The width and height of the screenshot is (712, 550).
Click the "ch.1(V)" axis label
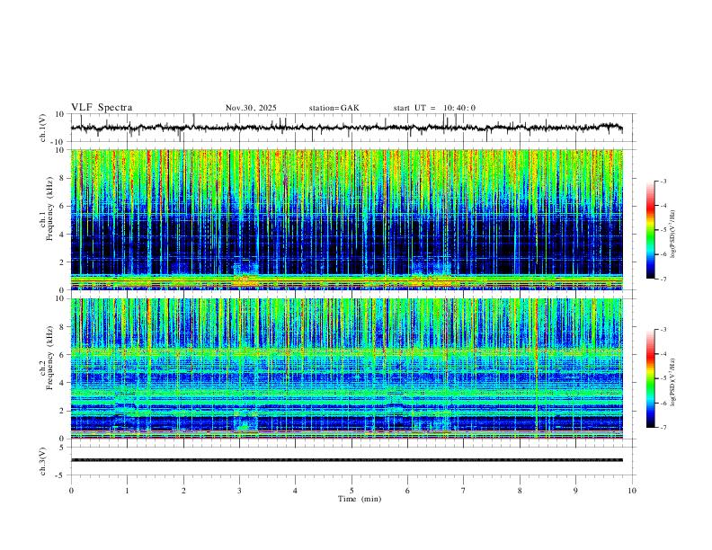tap(43, 128)
